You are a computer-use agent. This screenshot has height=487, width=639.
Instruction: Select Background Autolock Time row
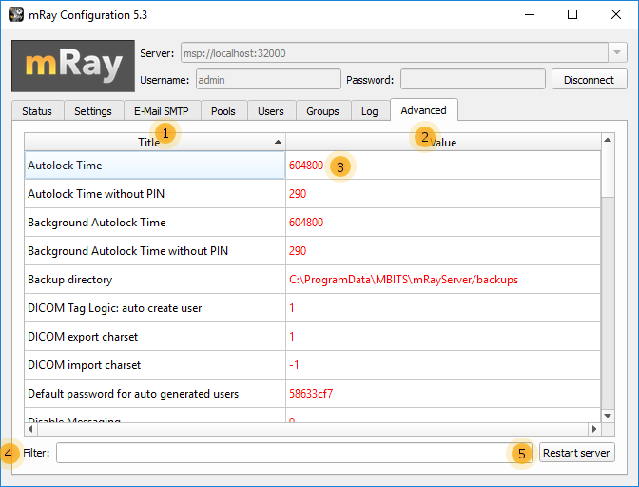click(155, 223)
